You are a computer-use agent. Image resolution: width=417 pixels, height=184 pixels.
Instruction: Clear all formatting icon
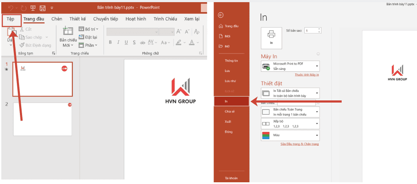[197, 32]
